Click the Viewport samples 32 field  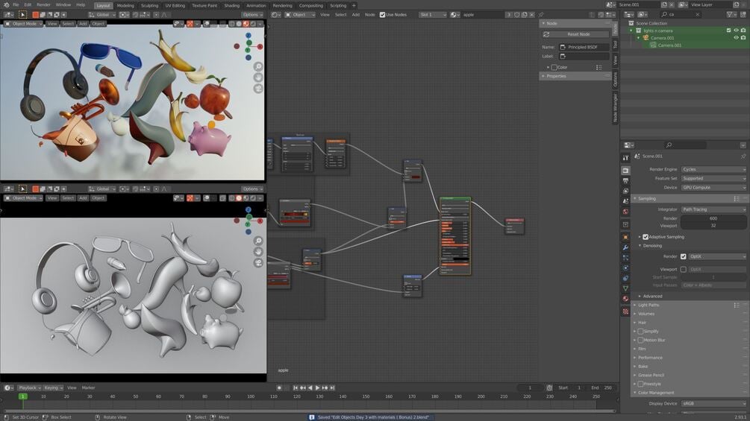point(713,225)
